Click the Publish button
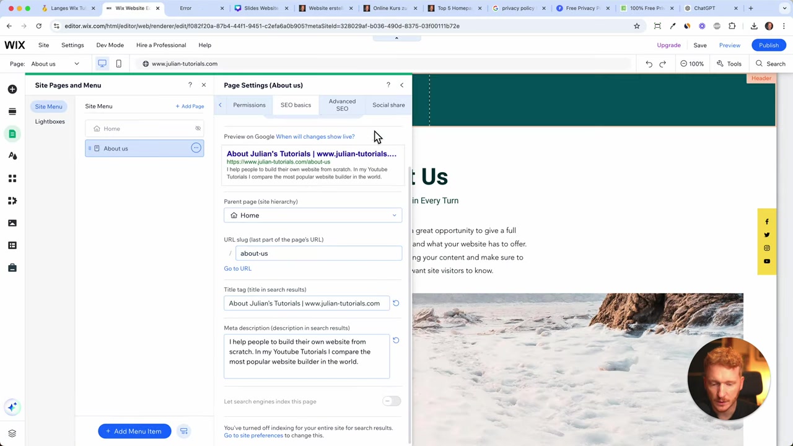 point(768,45)
